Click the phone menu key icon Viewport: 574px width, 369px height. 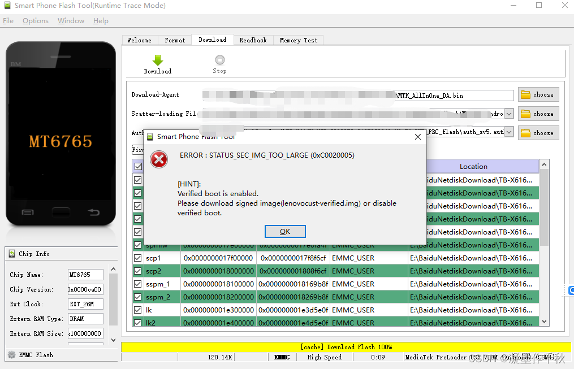click(28, 212)
